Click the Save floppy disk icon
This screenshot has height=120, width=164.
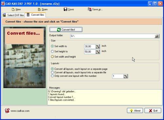[x=65, y=9]
